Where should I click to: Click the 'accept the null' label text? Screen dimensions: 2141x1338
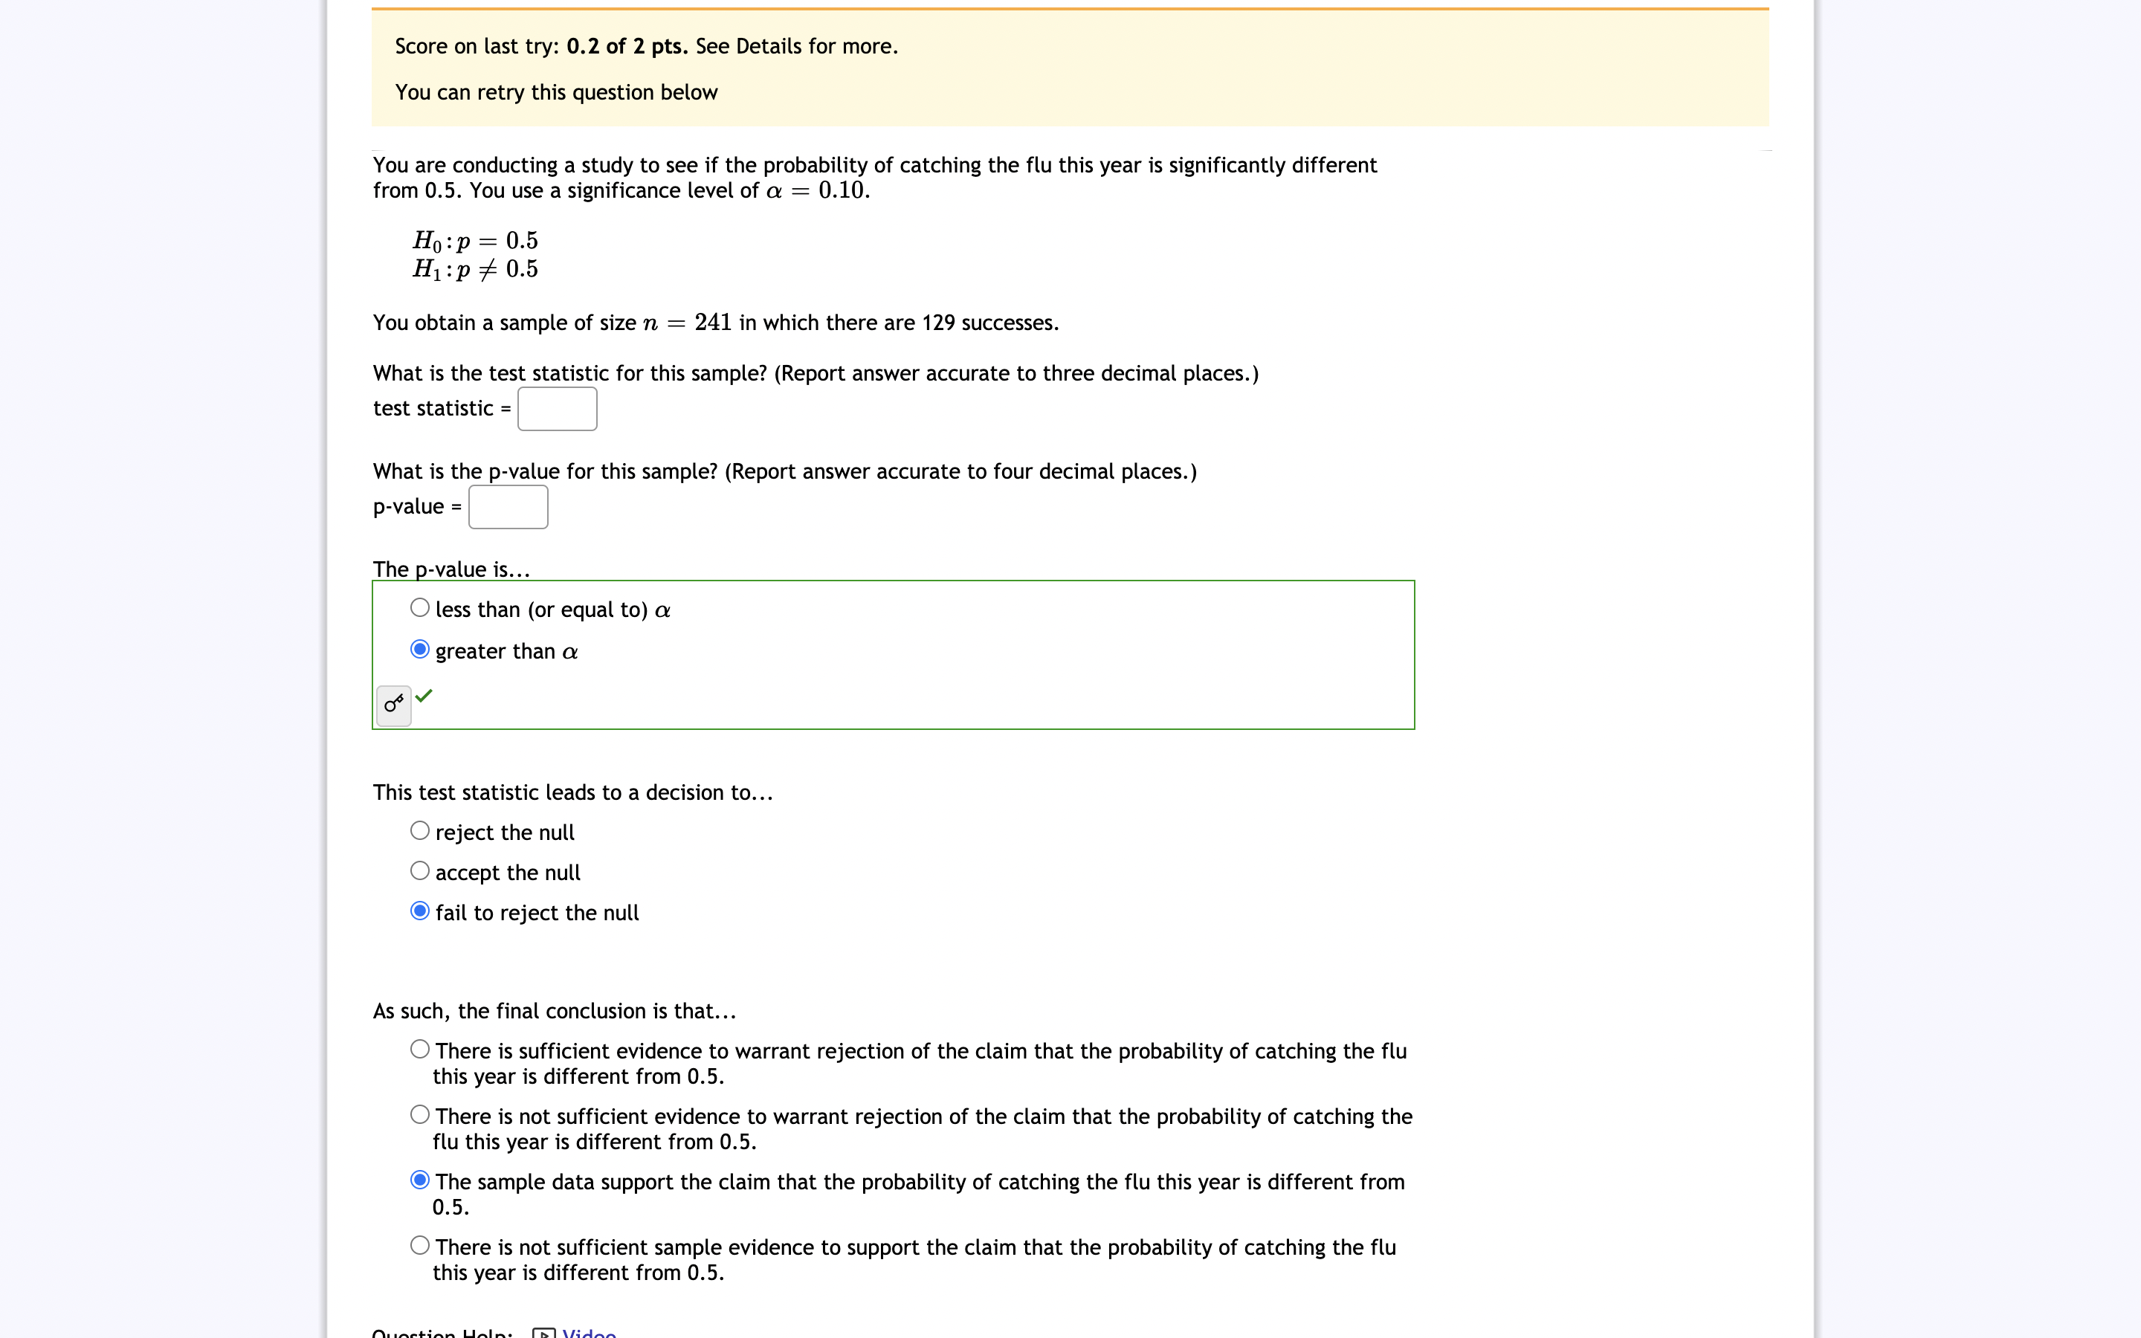click(508, 873)
